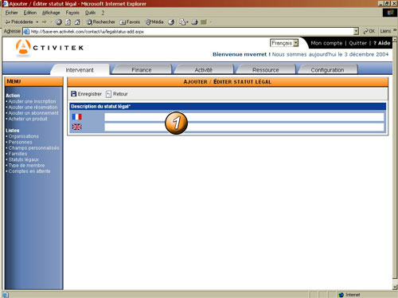Click the Quitter link
Screen dimensions: 398x298
[357, 43]
